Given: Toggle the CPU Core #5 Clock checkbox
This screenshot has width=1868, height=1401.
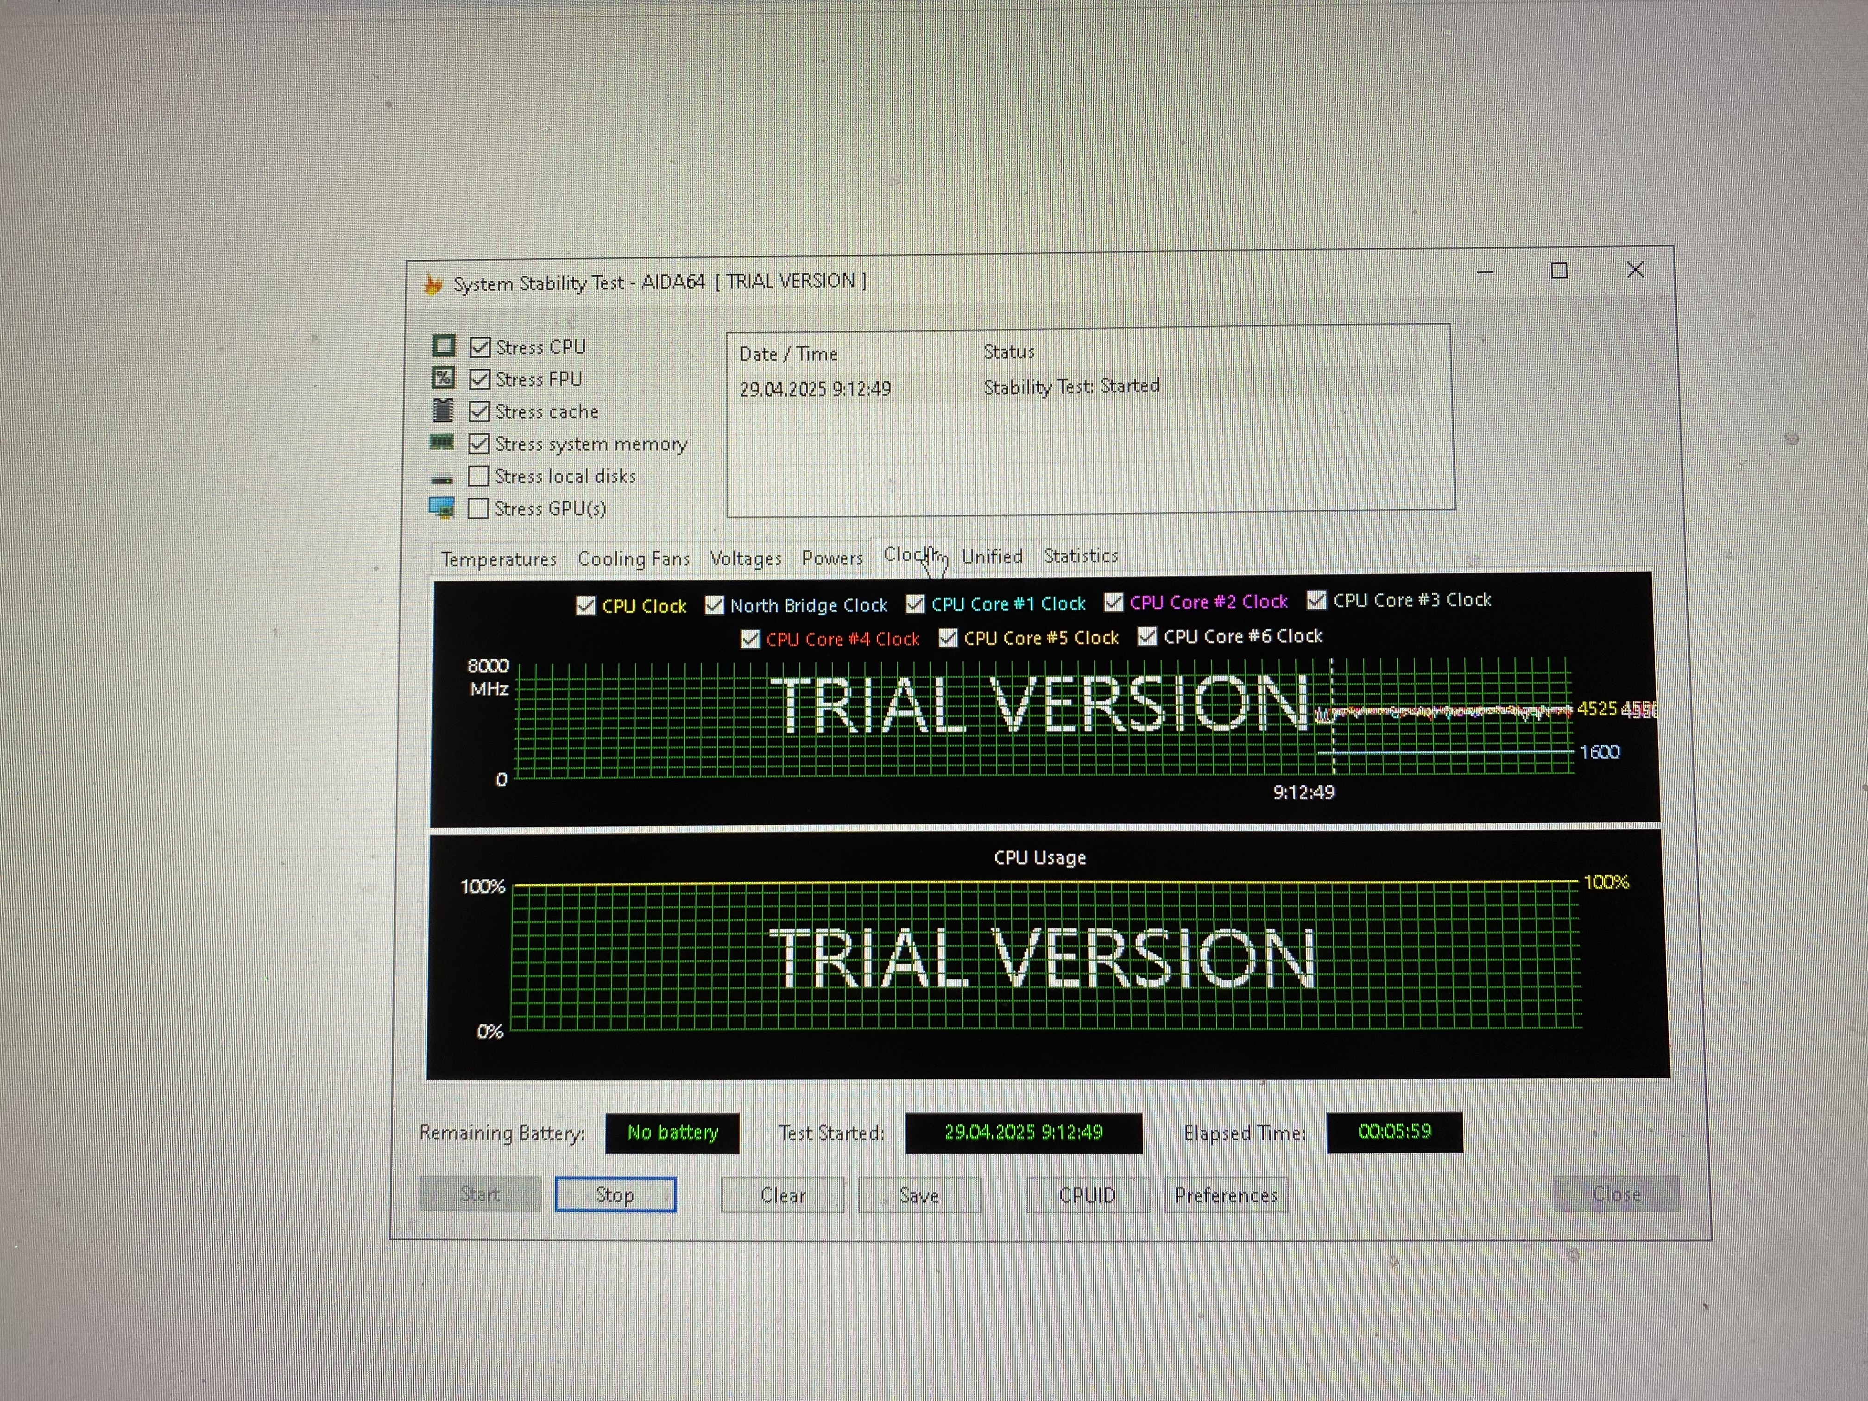Looking at the screenshot, I should click(x=948, y=637).
